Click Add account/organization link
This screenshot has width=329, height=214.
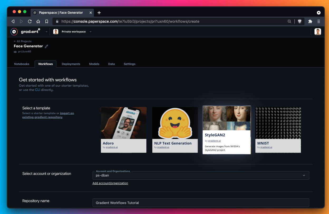pos(110,183)
